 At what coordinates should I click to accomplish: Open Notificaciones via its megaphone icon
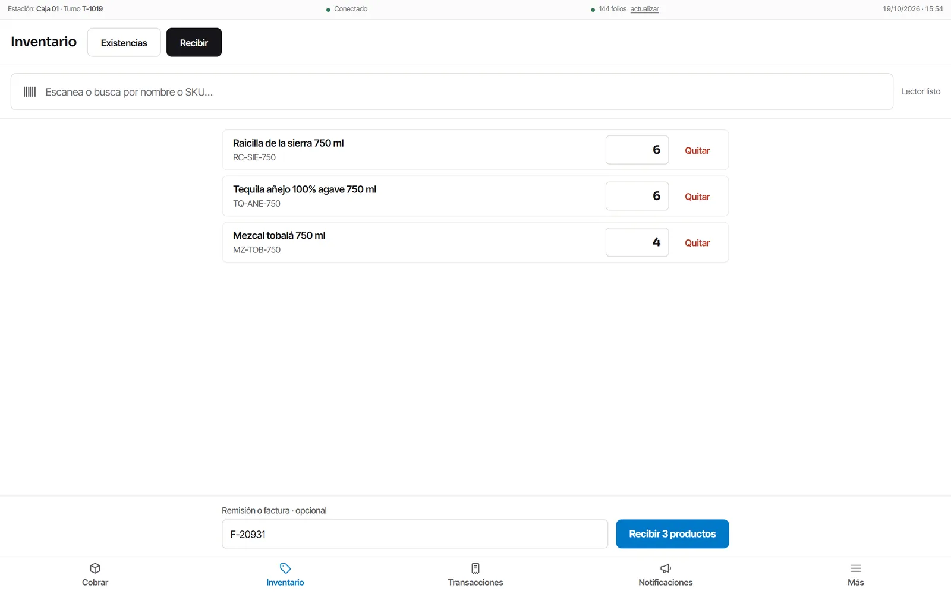point(666,568)
